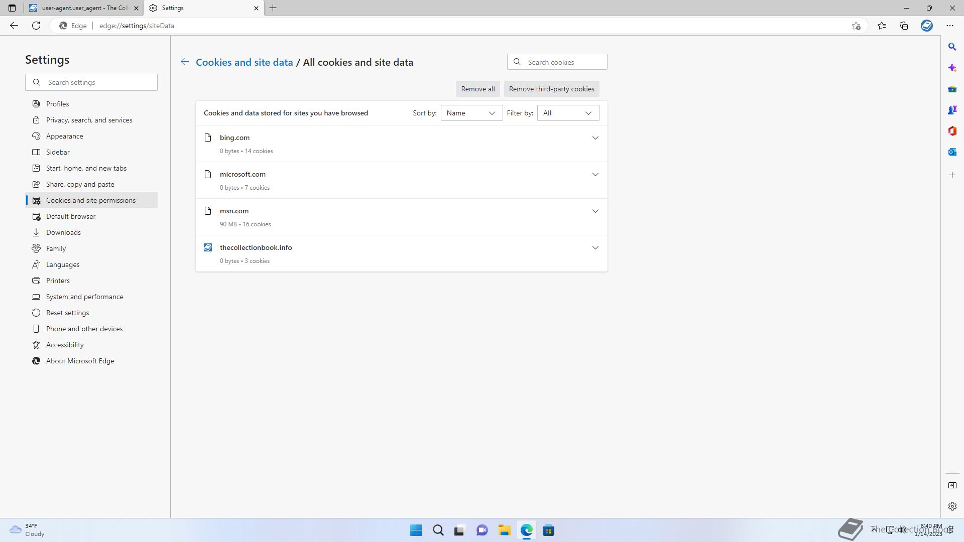Open taskbar Search magnifier
Image resolution: width=964 pixels, height=542 pixels.
click(x=438, y=530)
